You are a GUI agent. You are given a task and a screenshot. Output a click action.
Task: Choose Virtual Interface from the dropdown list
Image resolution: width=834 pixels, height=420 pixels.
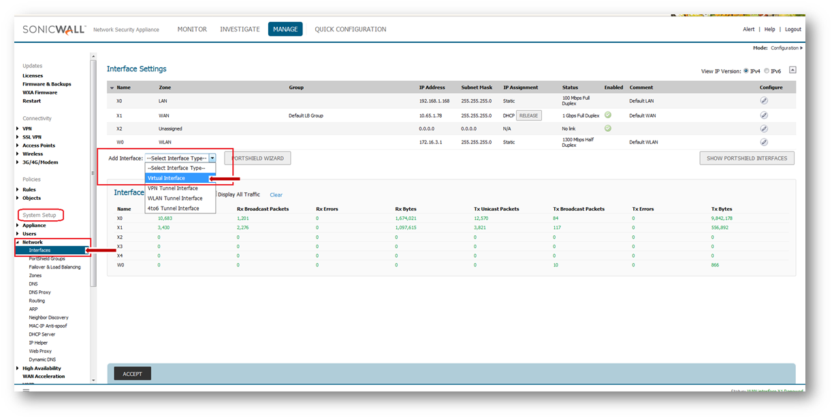click(166, 178)
